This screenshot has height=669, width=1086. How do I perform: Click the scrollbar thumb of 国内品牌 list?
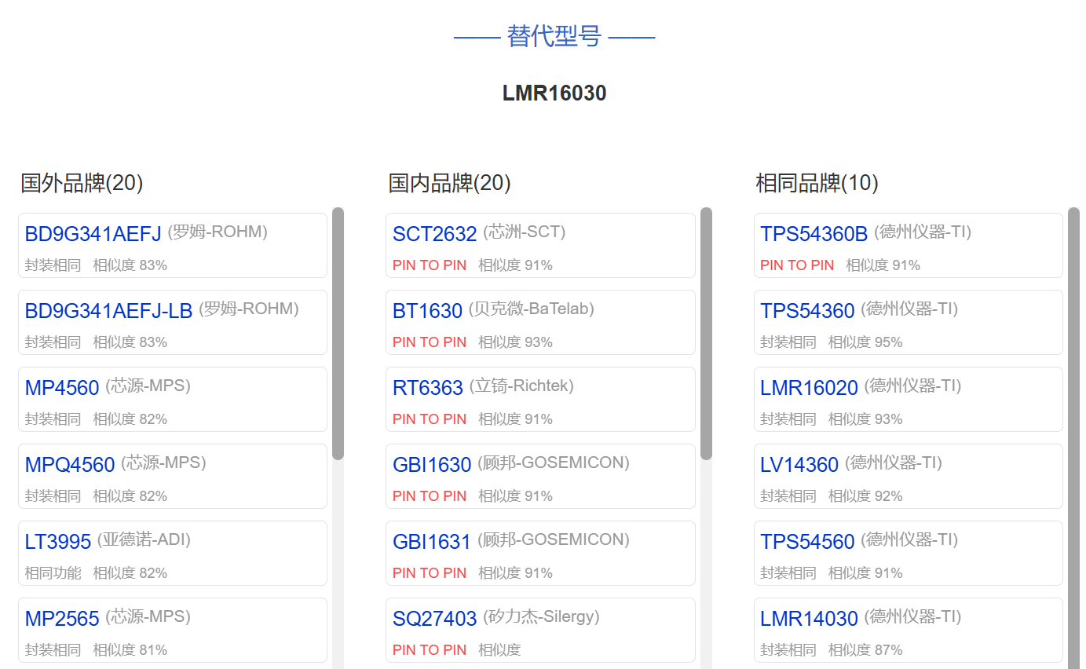tap(706, 333)
